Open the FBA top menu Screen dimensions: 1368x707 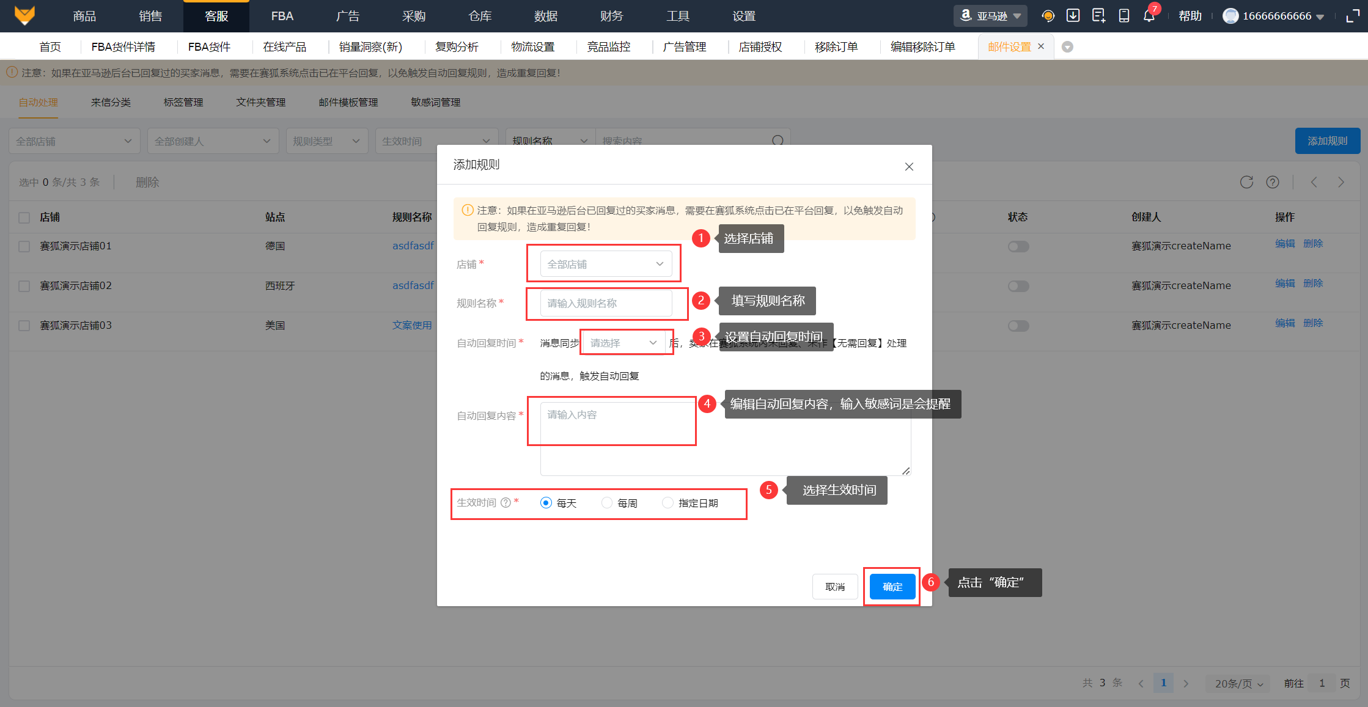coord(282,16)
